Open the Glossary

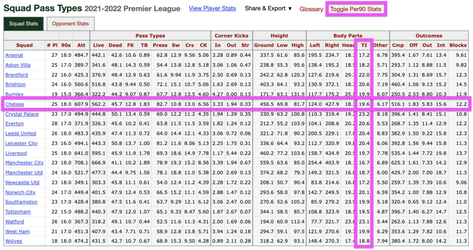point(311,9)
